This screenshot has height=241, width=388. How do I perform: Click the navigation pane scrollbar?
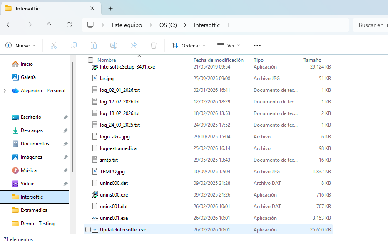click(73, 116)
